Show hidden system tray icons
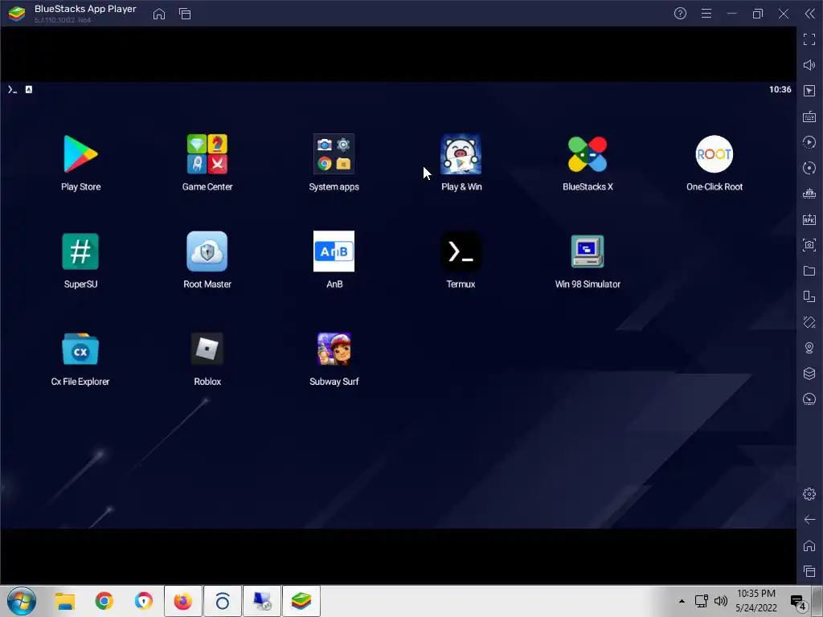The width and height of the screenshot is (823, 617). [x=682, y=601]
